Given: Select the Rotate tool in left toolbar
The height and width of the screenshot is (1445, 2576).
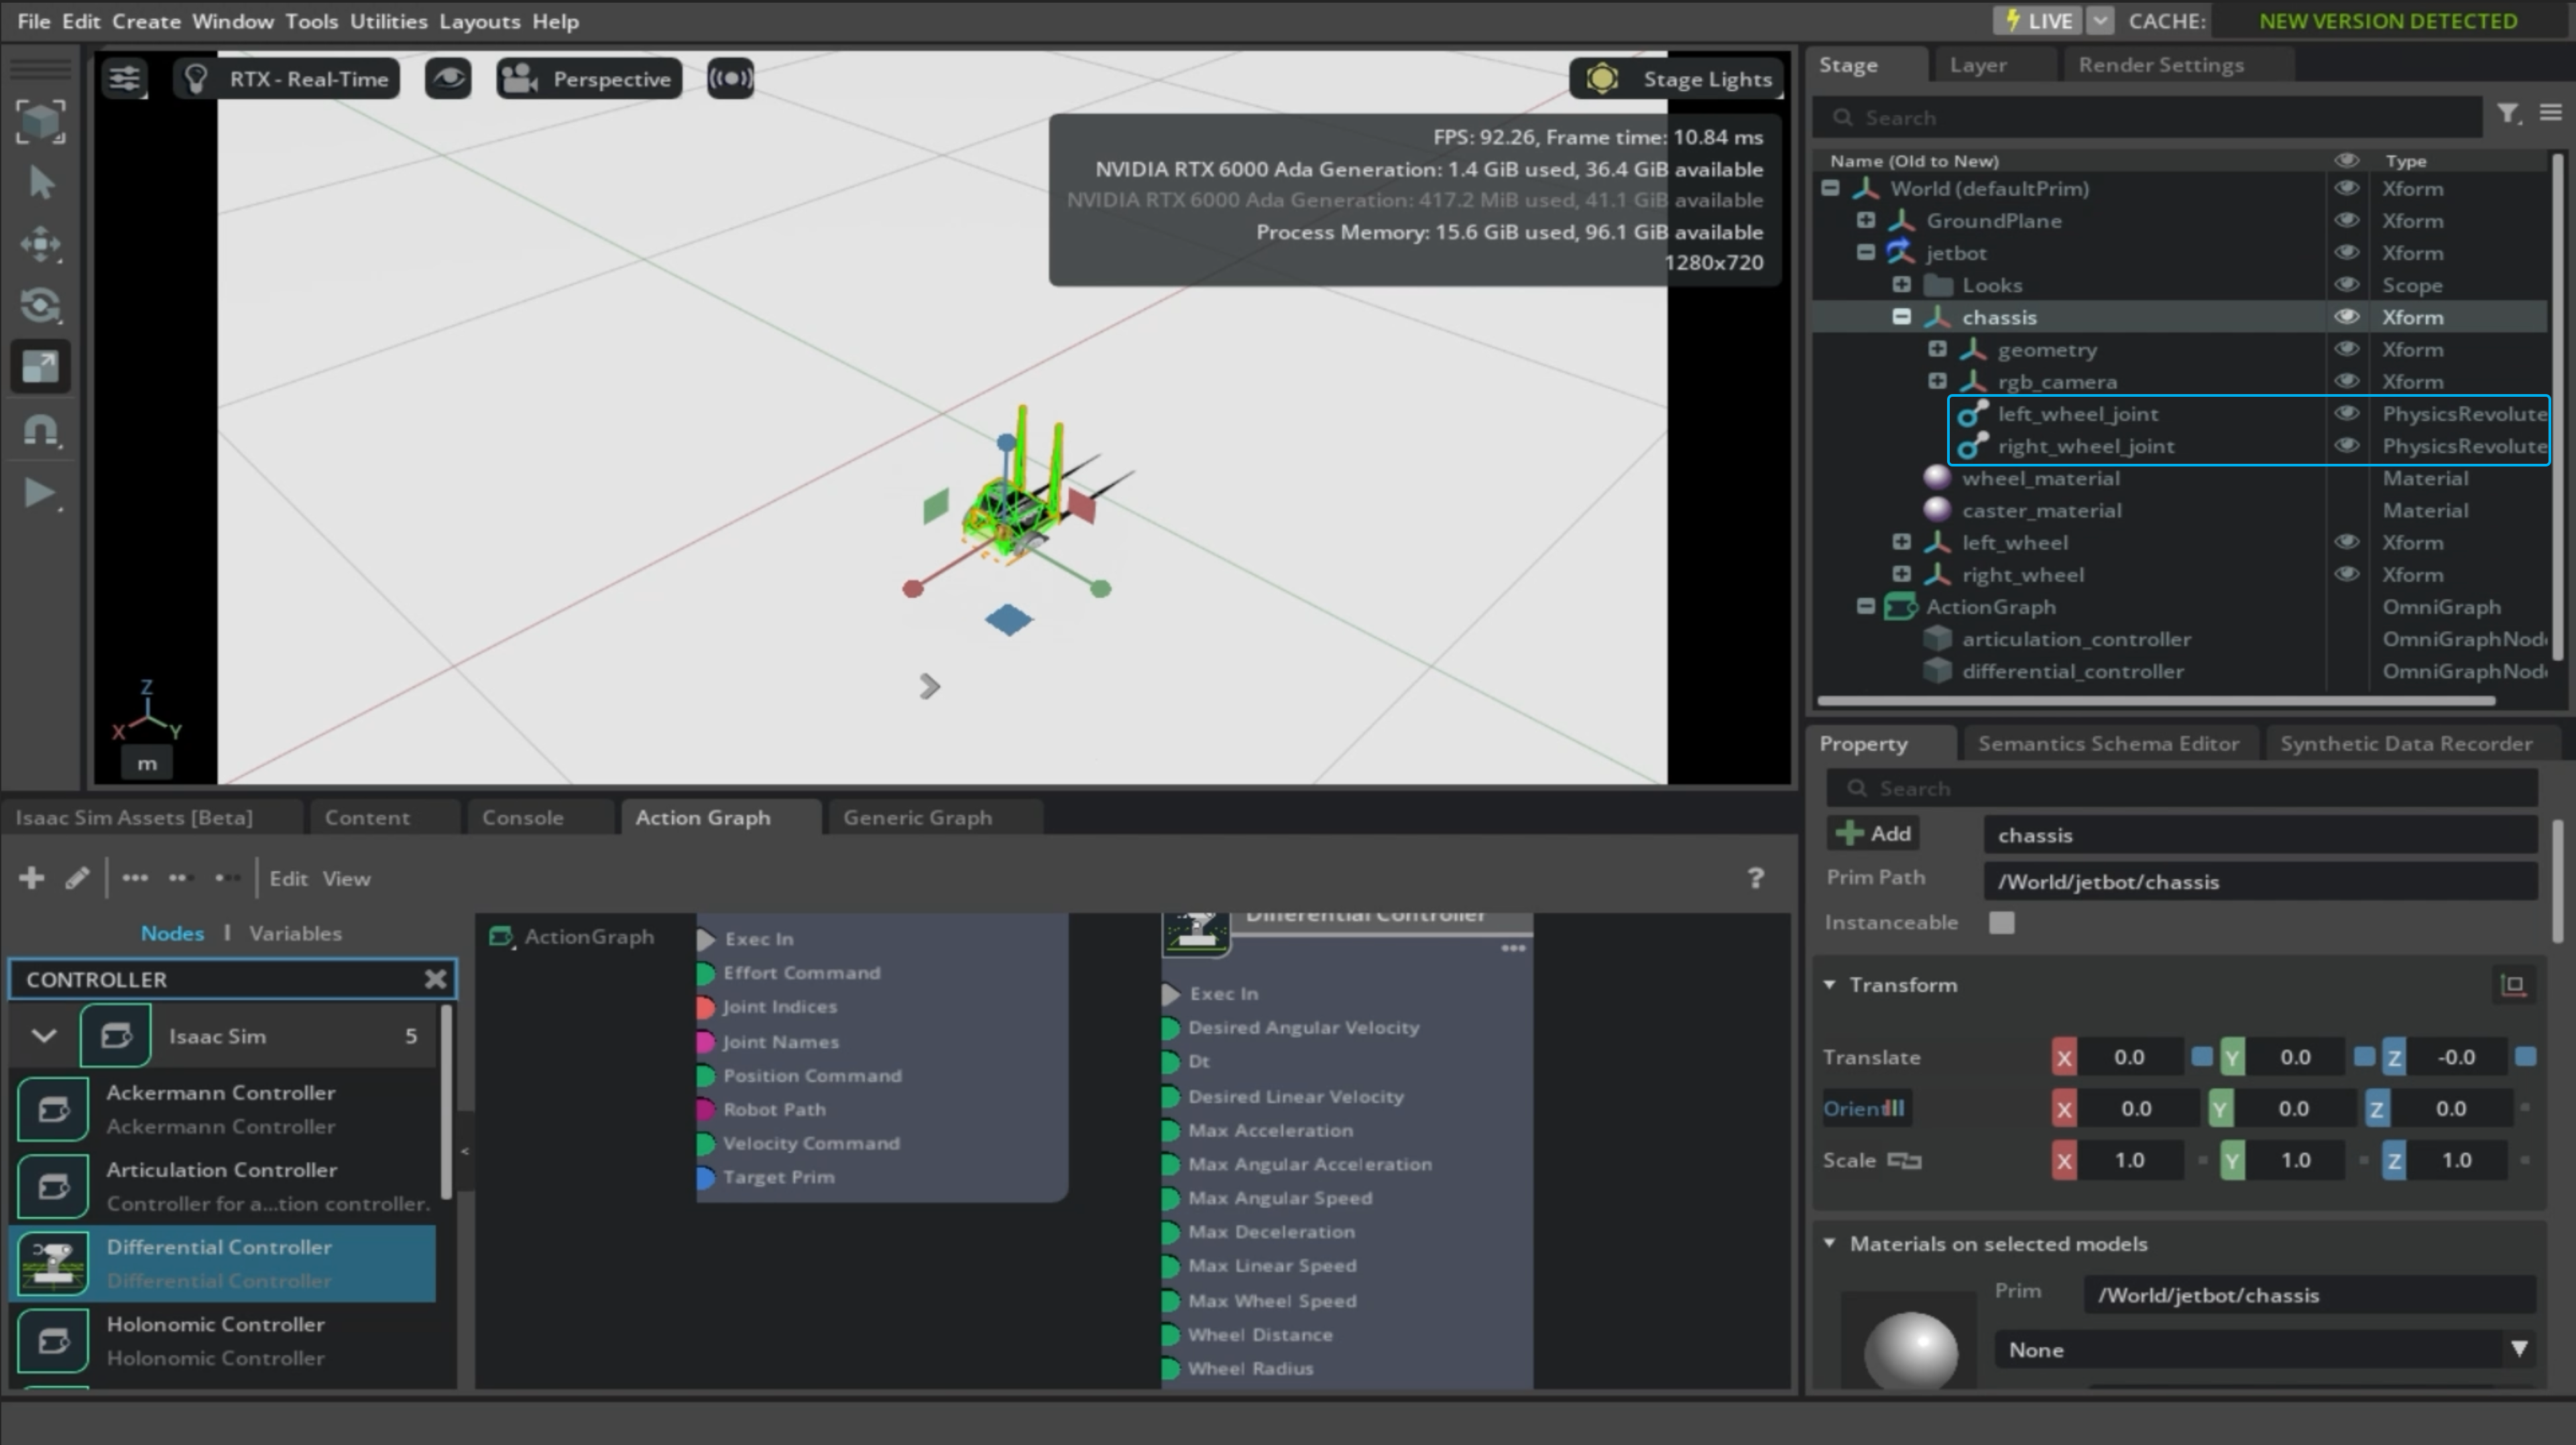Looking at the screenshot, I should click(x=41, y=305).
